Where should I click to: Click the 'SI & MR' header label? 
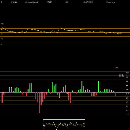14,2
